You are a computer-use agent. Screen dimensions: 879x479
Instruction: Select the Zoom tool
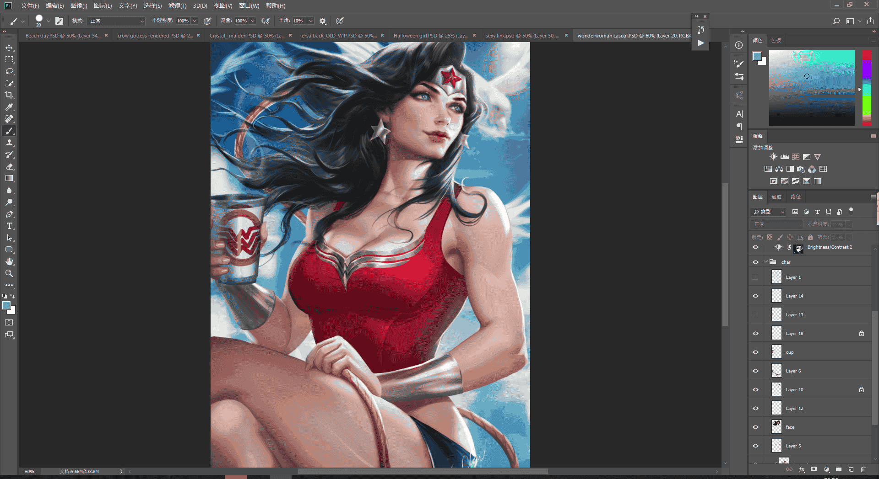(x=9, y=273)
